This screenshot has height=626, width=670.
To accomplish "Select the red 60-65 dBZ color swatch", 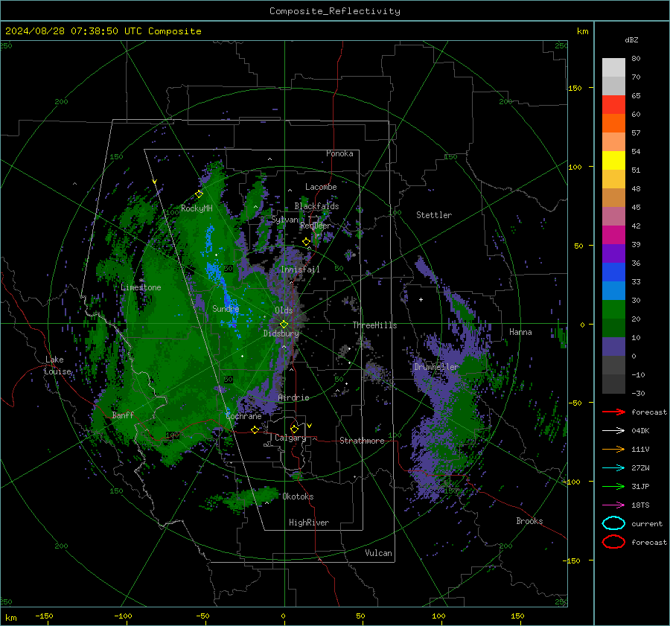I will [x=613, y=105].
